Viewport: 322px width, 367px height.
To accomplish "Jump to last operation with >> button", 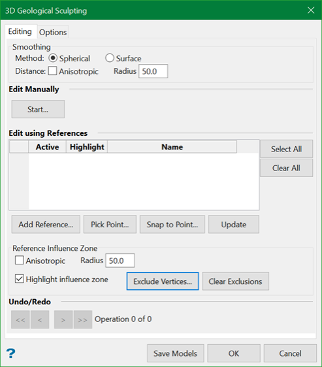I will 83,319.
